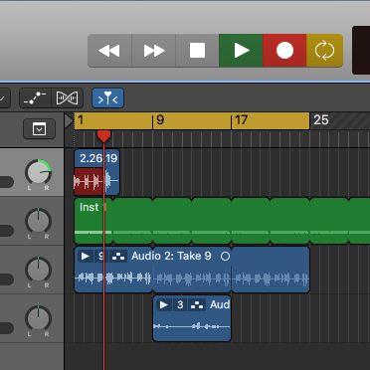Image resolution: width=370 pixels, height=370 pixels.
Task: Select the Inst 1 region starting at bar 9
Action: (x=172, y=221)
